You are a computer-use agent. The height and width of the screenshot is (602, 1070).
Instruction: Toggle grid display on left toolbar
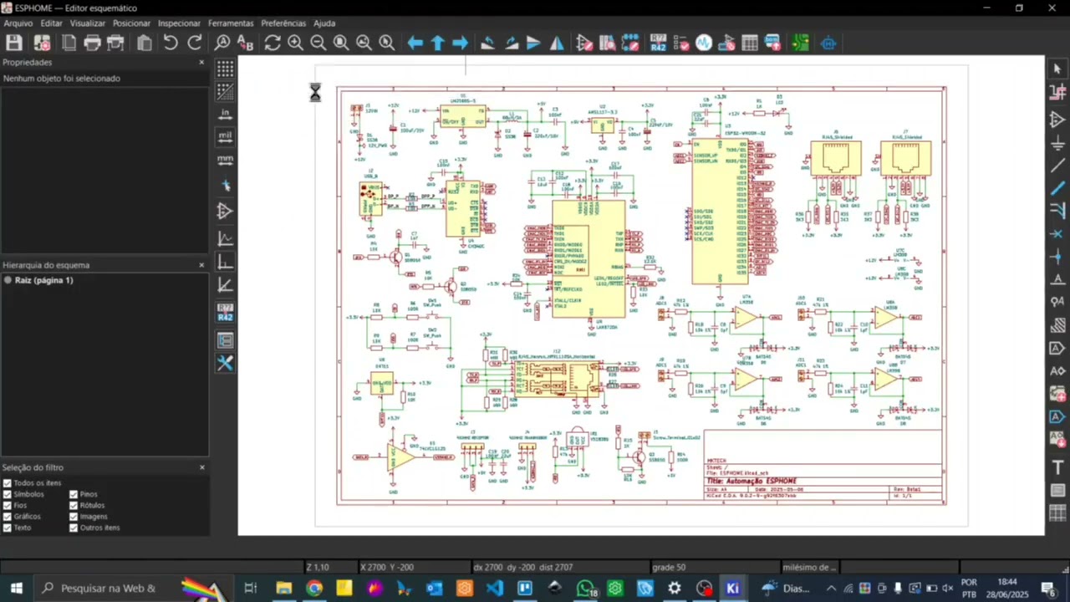225,69
